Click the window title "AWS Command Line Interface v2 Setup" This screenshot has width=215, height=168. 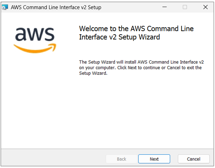click(x=56, y=8)
